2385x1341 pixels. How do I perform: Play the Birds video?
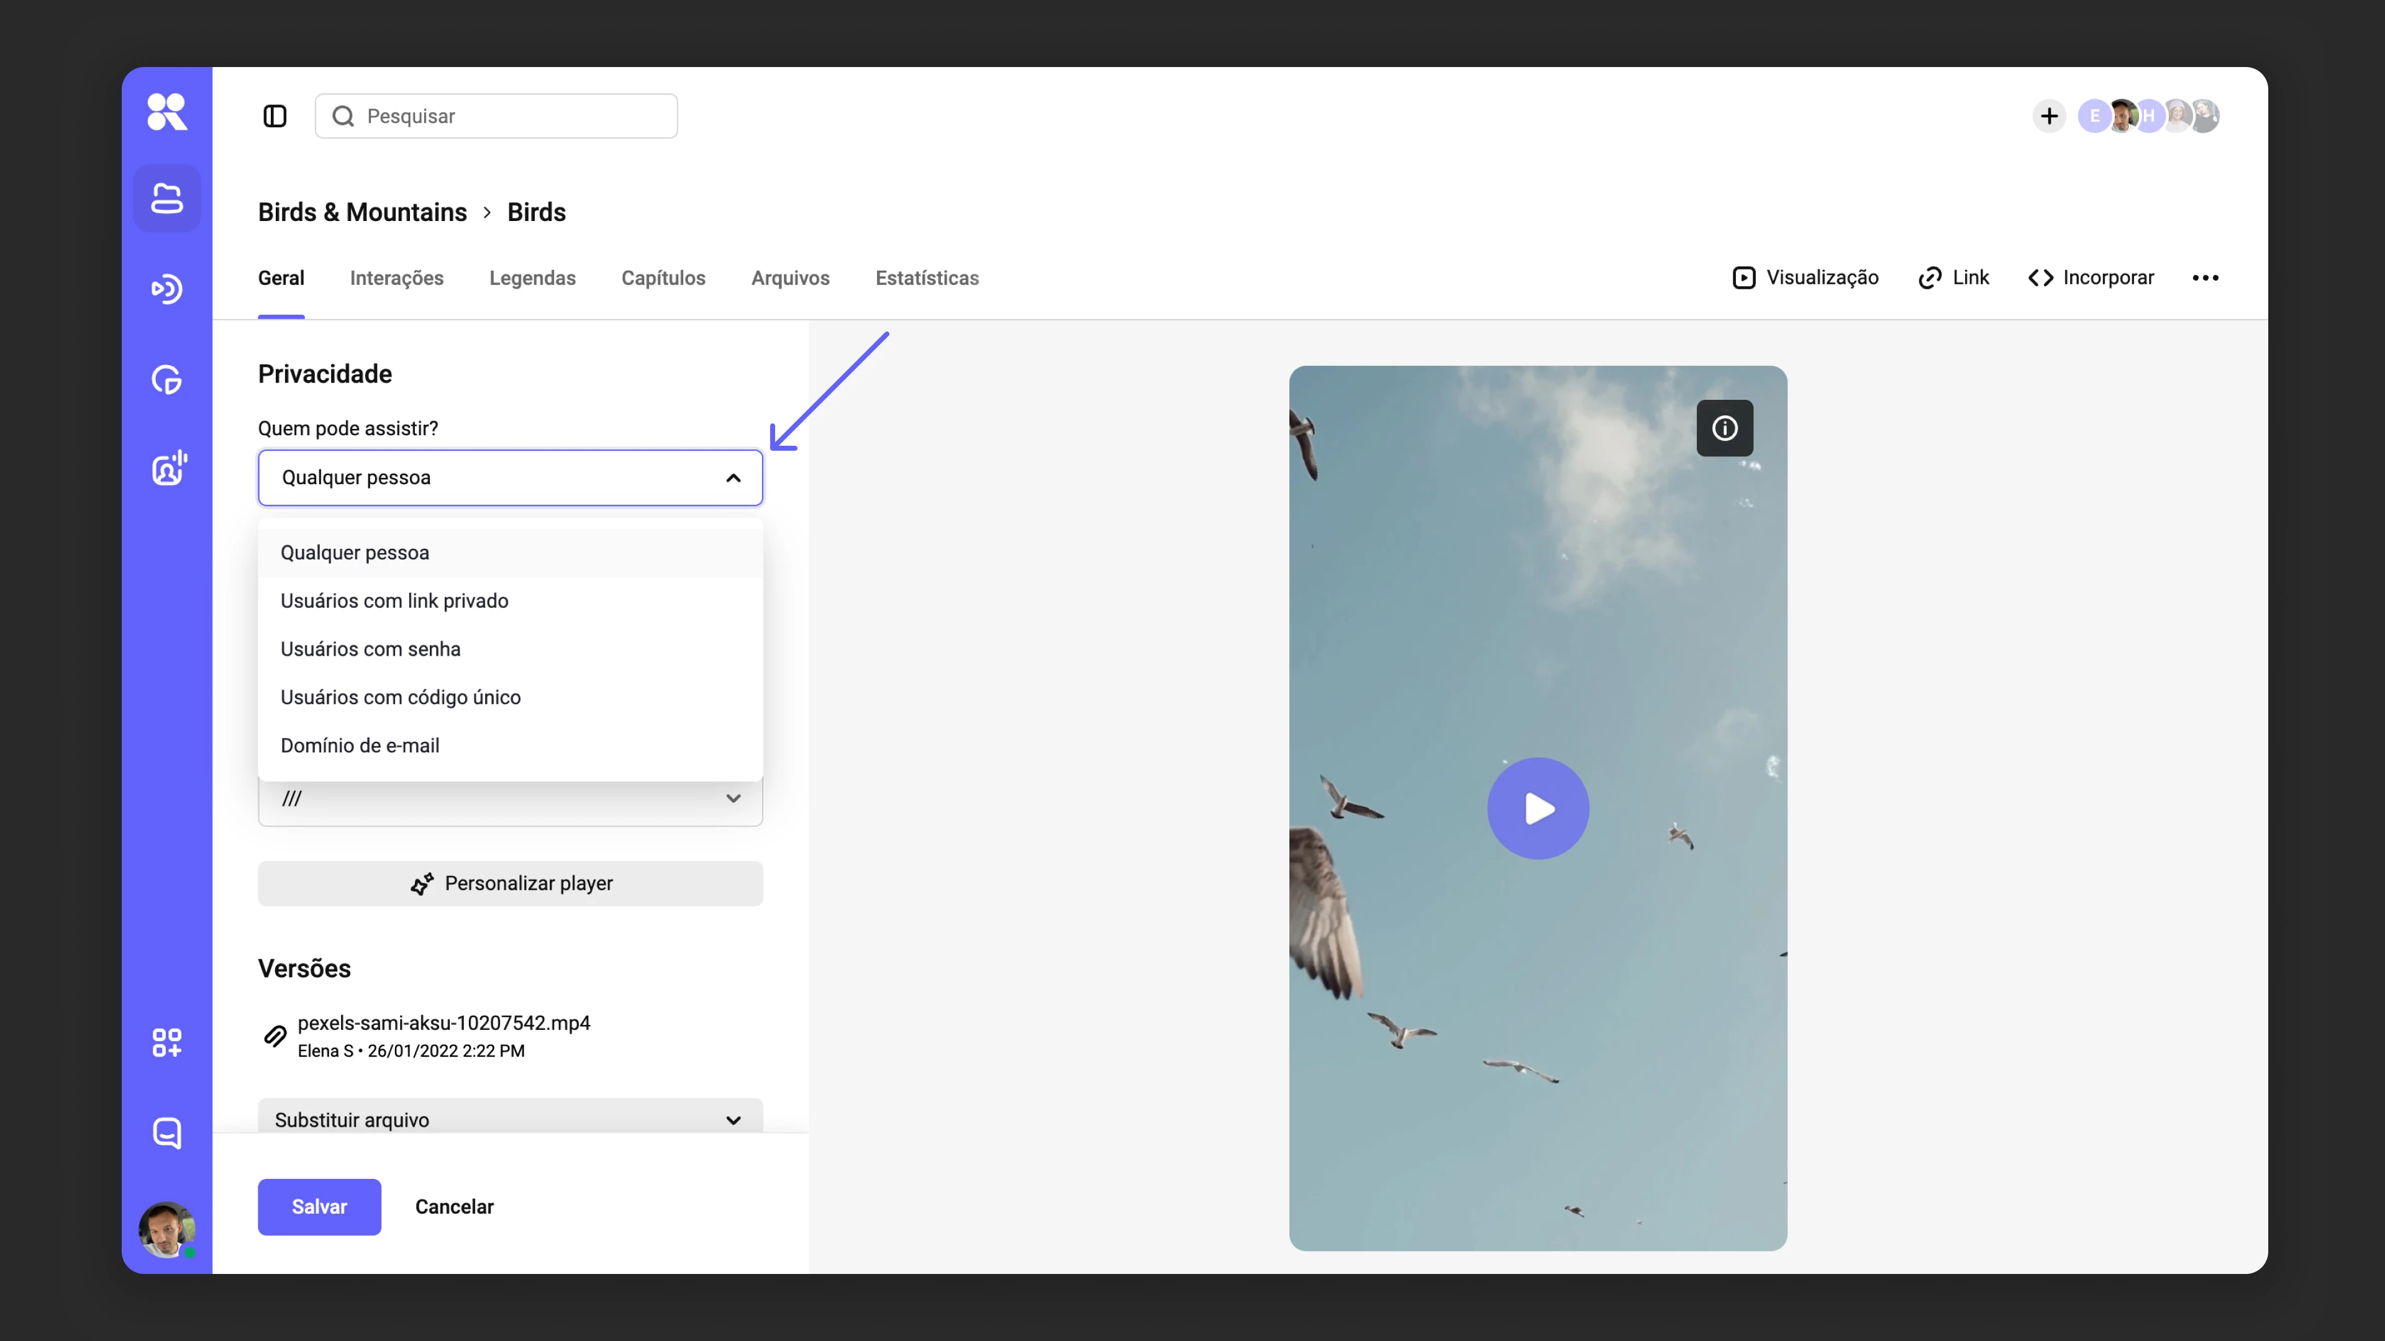point(1538,809)
